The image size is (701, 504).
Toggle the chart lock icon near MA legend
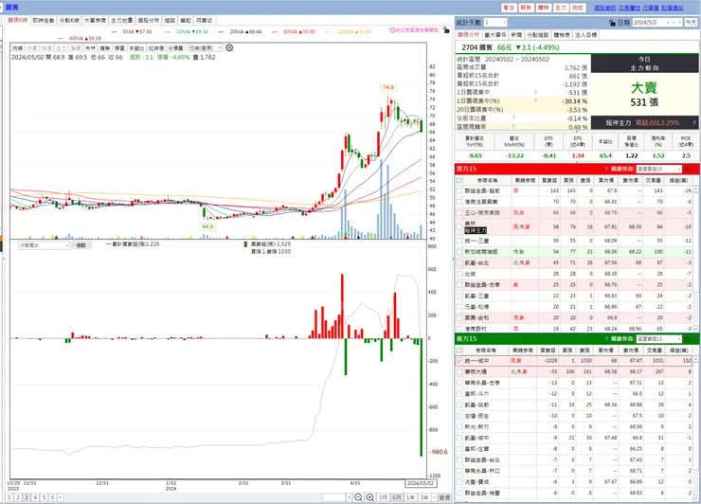[446, 30]
